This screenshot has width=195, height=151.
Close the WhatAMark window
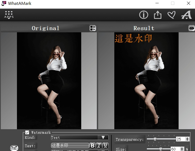tap(189, 3)
